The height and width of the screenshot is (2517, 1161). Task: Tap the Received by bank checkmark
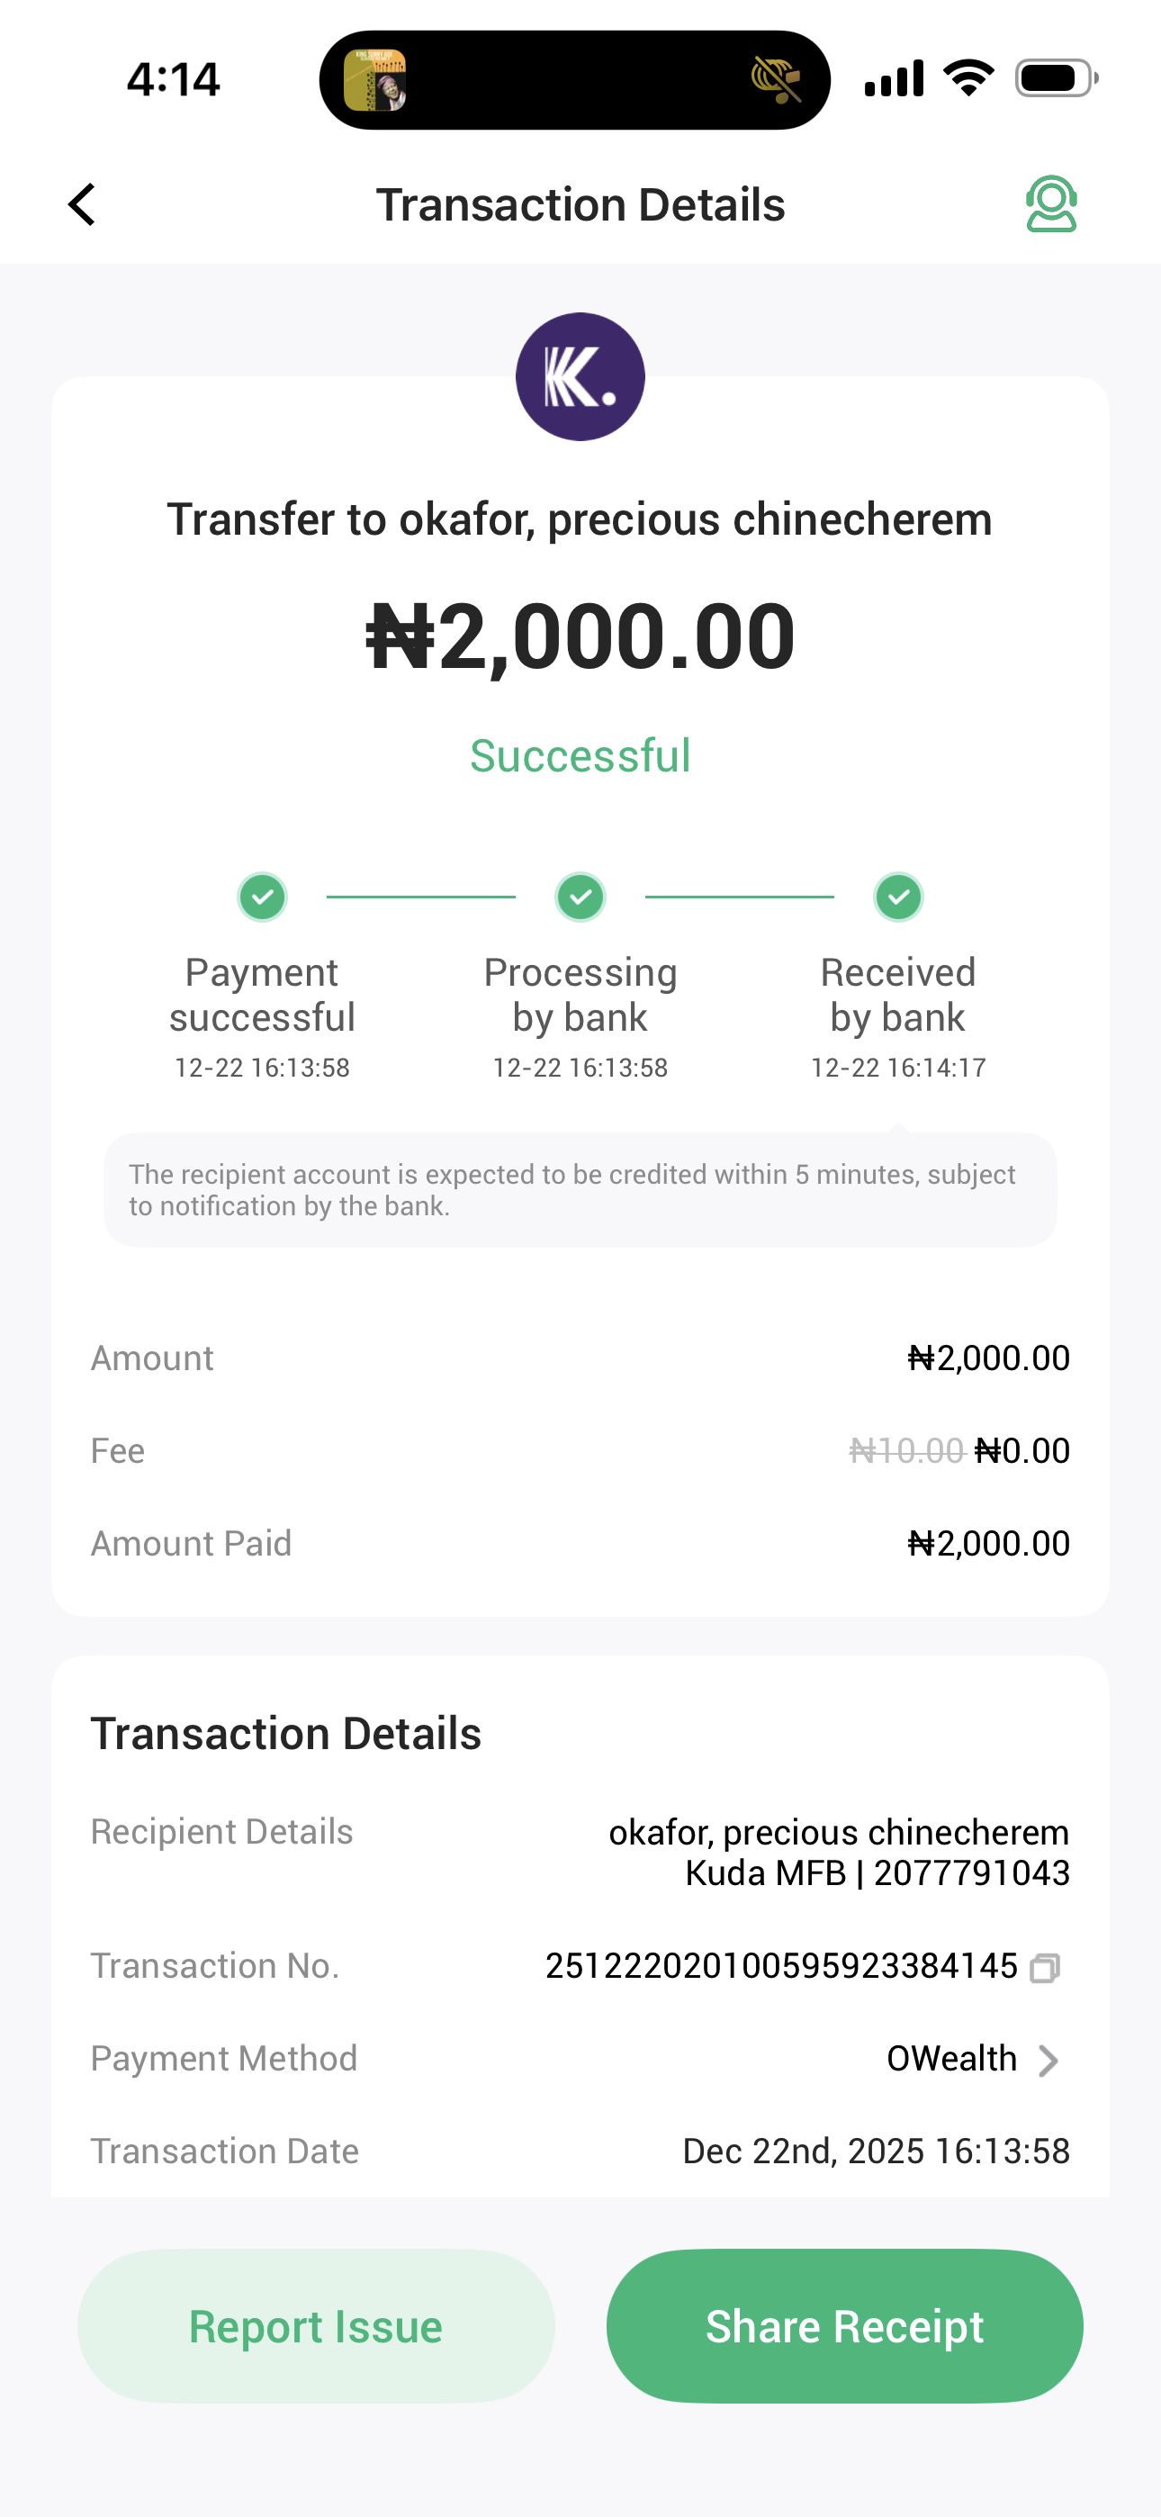point(898,897)
